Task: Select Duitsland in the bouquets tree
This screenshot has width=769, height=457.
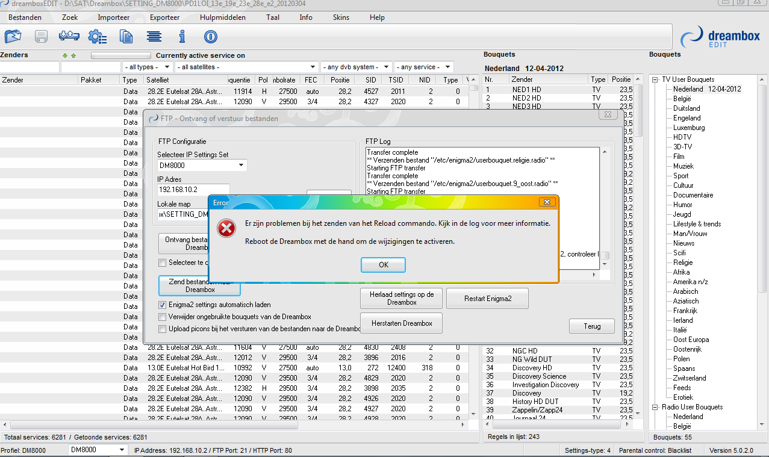Action: pos(686,108)
